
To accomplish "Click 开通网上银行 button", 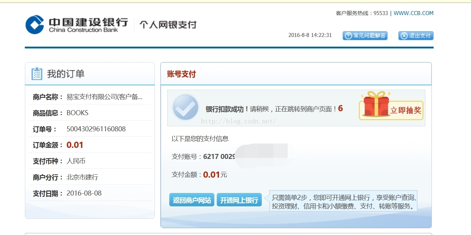I will (x=239, y=200).
